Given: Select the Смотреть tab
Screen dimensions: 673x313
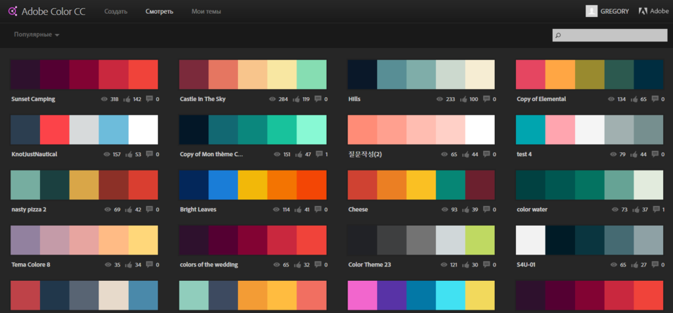Looking at the screenshot, I should (159, 12).
